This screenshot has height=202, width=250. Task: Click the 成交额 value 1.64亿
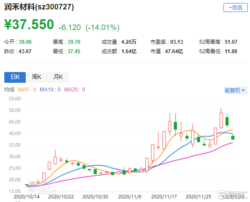[x=129, y=51]
